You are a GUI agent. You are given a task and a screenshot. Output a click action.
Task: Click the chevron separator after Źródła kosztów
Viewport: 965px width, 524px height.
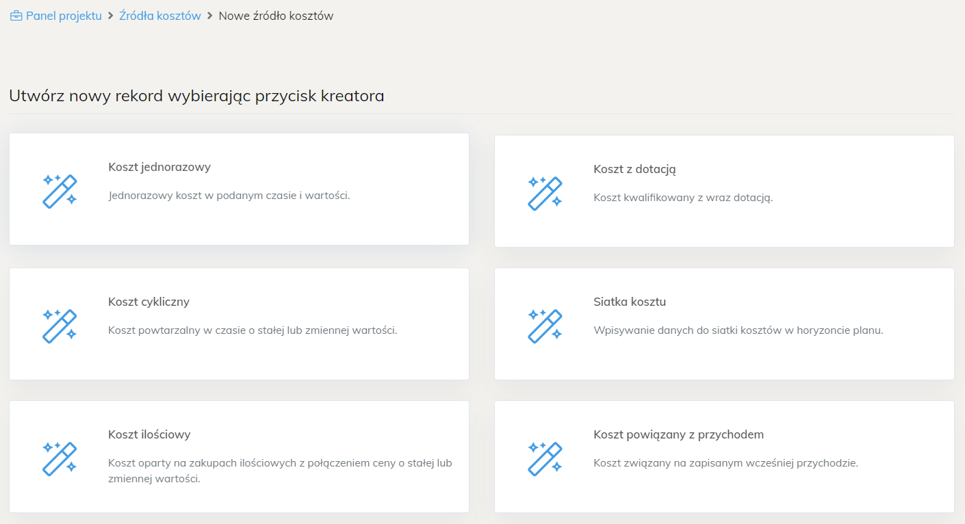tap(209, 16)
